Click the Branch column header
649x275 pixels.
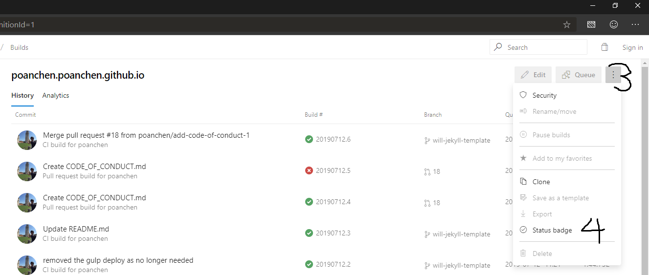[x=433, y=115]
